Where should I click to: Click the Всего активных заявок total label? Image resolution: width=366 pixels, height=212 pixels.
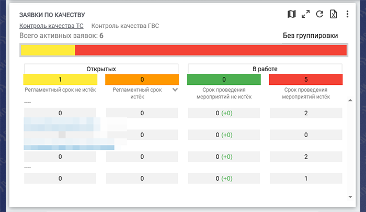click(x=61, y=36)
